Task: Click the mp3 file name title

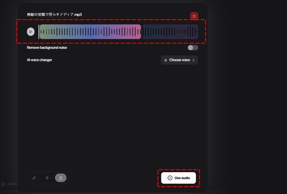Action: [x=54, y=14]
